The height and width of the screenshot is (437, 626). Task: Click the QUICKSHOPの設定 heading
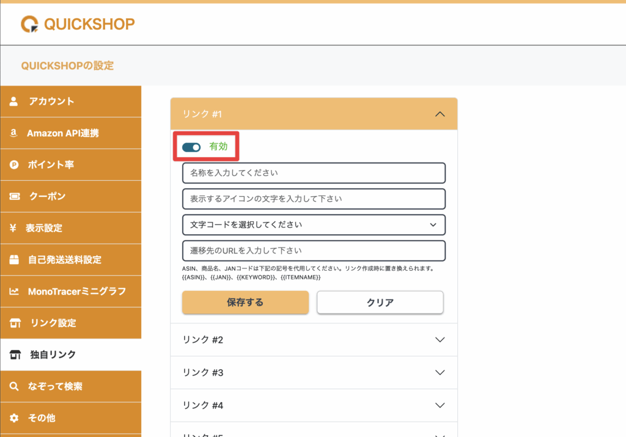coord(67,65)
